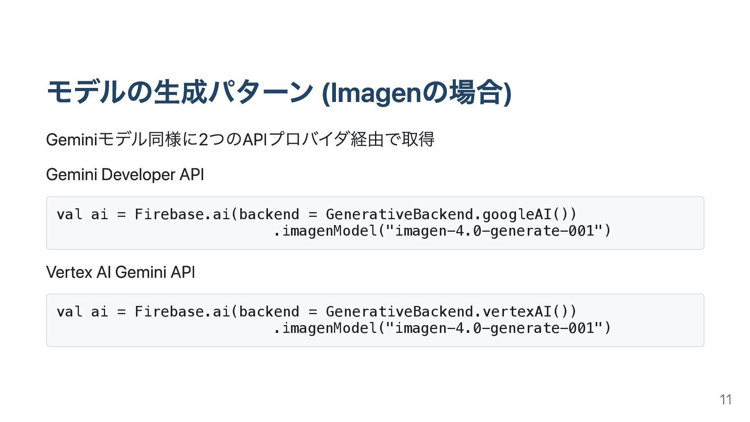This screenshot has height=422, width=750.
Task: Click the backend parameter in second code block
Action: (x=269, y=311)
